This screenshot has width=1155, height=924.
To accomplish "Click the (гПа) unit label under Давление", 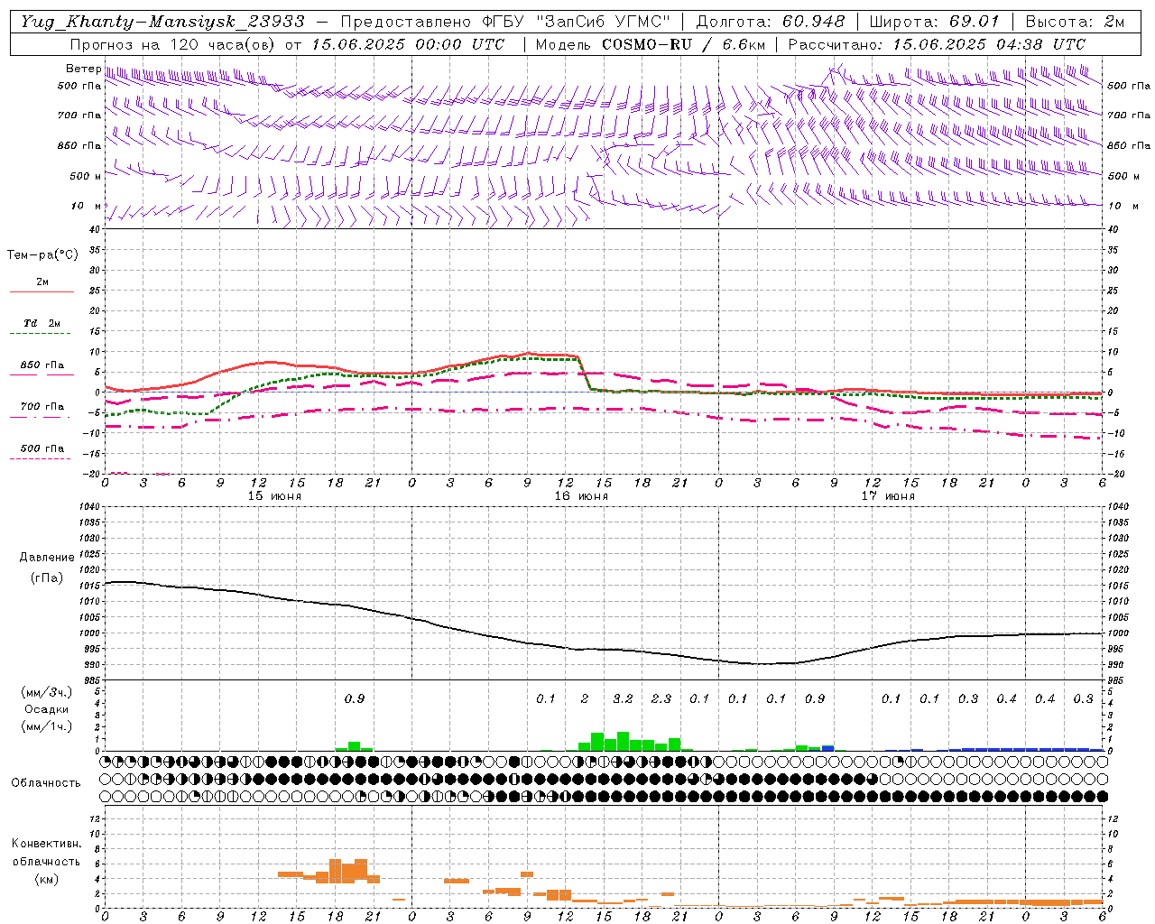I will point(47,578).
